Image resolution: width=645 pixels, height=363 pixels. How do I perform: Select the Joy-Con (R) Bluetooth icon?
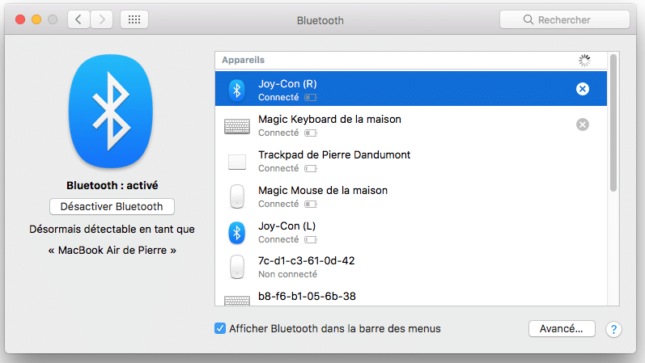[237, 90]
